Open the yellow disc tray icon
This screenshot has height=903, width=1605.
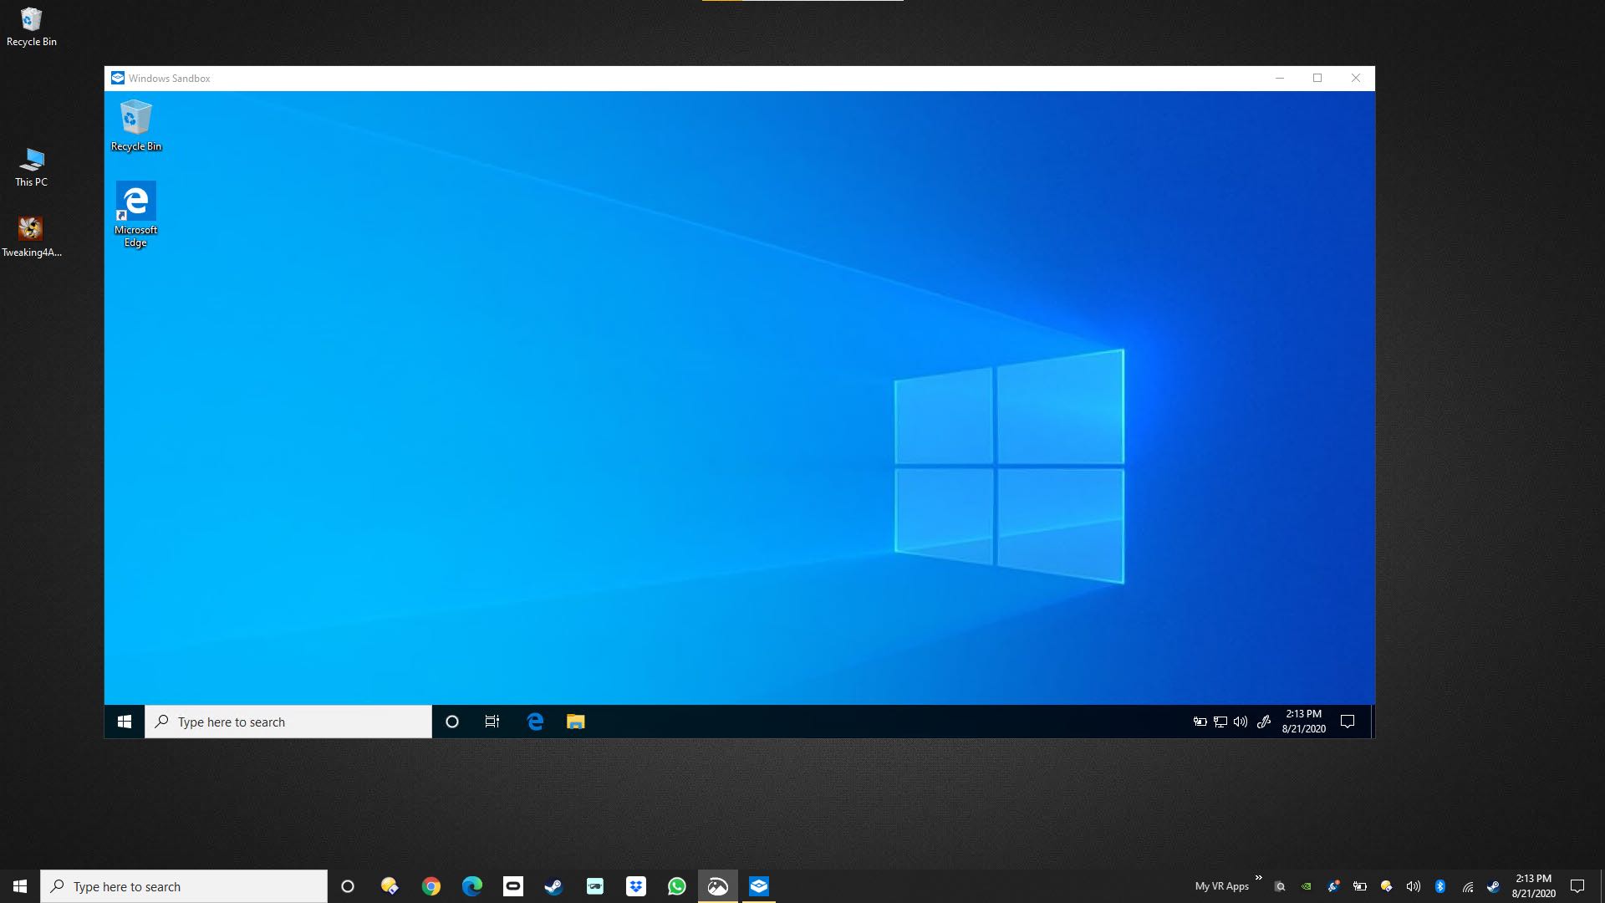(x=1387, y=886)
